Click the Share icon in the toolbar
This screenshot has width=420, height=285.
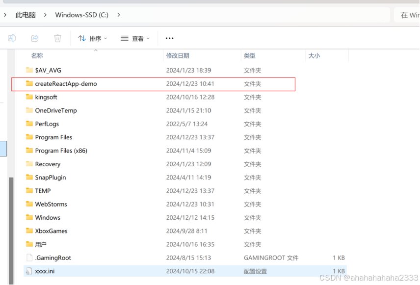tap(34, 38)
